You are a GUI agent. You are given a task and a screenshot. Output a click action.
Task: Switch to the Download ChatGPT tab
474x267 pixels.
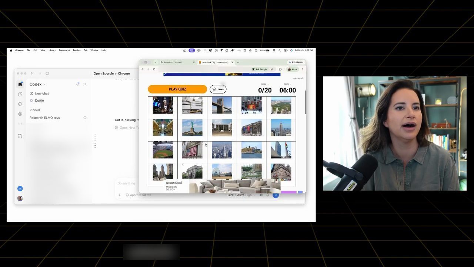coord(178,62)
